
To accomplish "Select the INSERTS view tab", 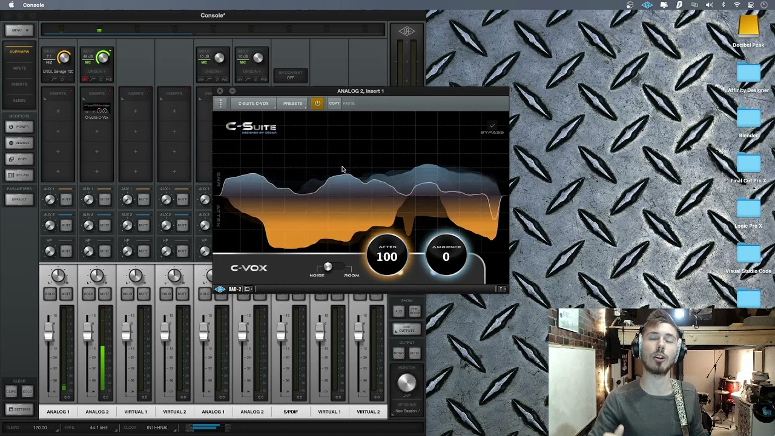I will click(19, 84).
